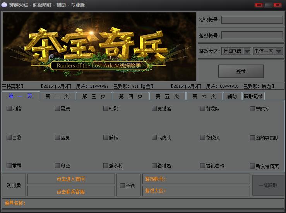Tick the 妖姬 checkbox
This screenshot has width=286, height=213.
[106, 137]
